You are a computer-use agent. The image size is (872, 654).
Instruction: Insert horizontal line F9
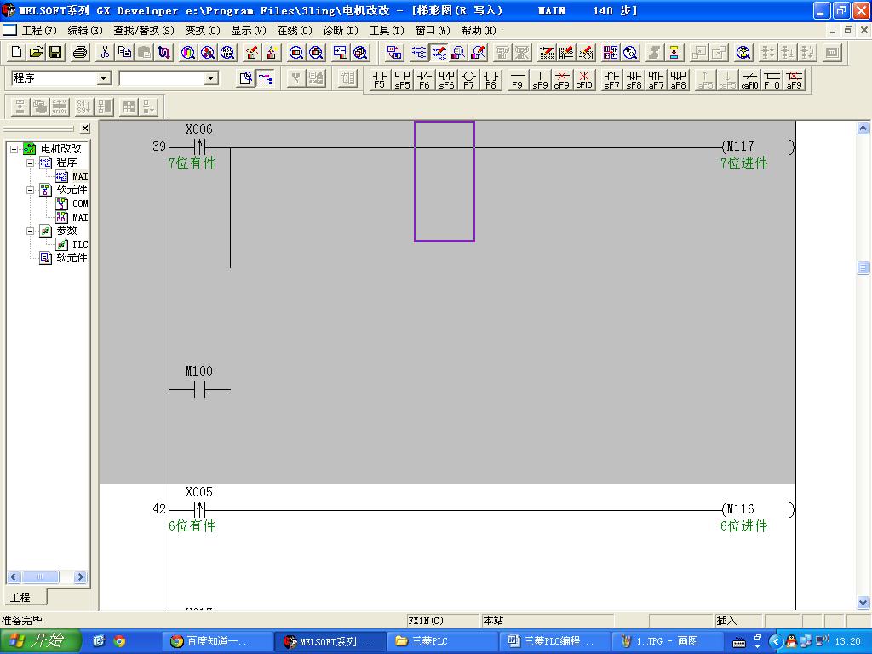[x=517, y=80]
